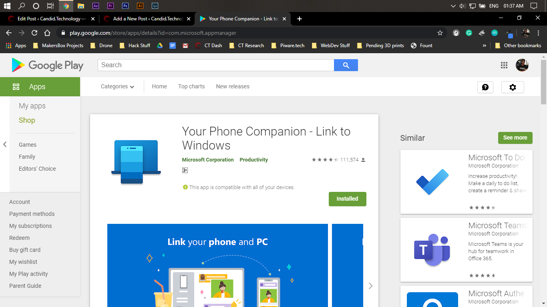Open the Google apps grid icon

[x=504, y=65]
